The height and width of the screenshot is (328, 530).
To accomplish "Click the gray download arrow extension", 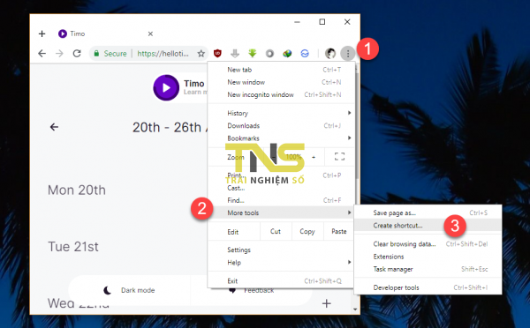I will [x=235, y=53].
